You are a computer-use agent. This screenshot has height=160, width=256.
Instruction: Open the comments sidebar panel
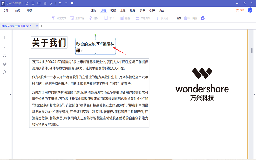tap(4, 55)
